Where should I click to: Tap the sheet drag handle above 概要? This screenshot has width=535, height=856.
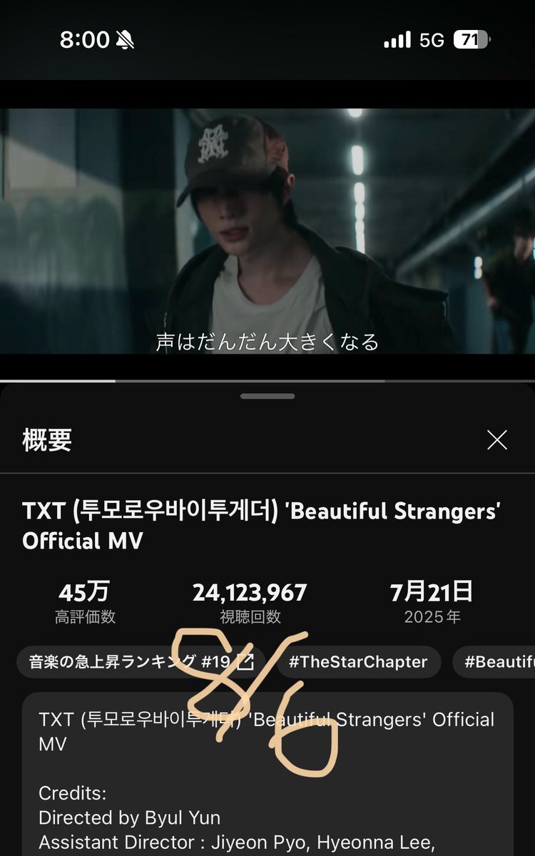[x=267, y=396]
